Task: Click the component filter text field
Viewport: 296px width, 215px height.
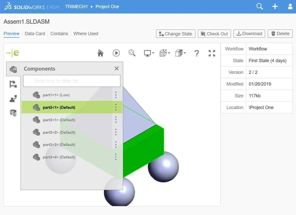Action: pos(71,81)
